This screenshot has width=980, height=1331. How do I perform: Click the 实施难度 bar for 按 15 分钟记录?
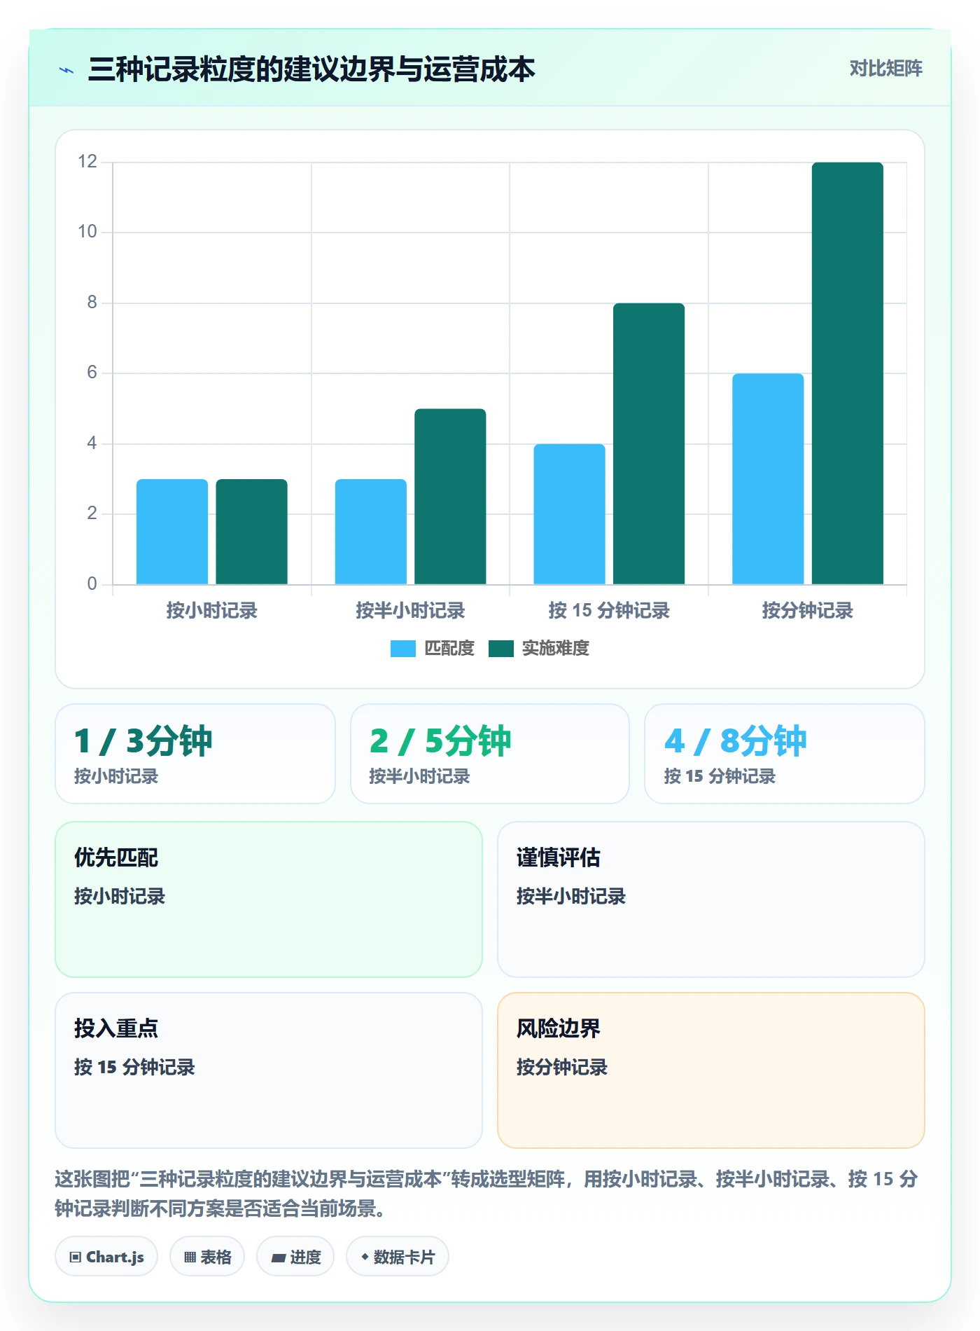[x=649, y=443]
